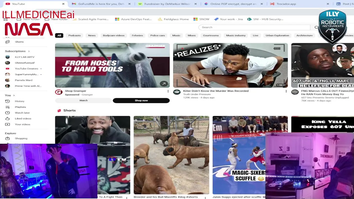This screenshot has width=354, height=199.
Task: Select the Live filter chip
Action: pyautogui.click(x=256, y=35)
